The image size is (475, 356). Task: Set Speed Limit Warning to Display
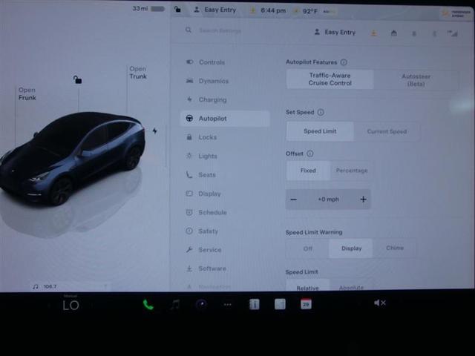tap(351, 248)
